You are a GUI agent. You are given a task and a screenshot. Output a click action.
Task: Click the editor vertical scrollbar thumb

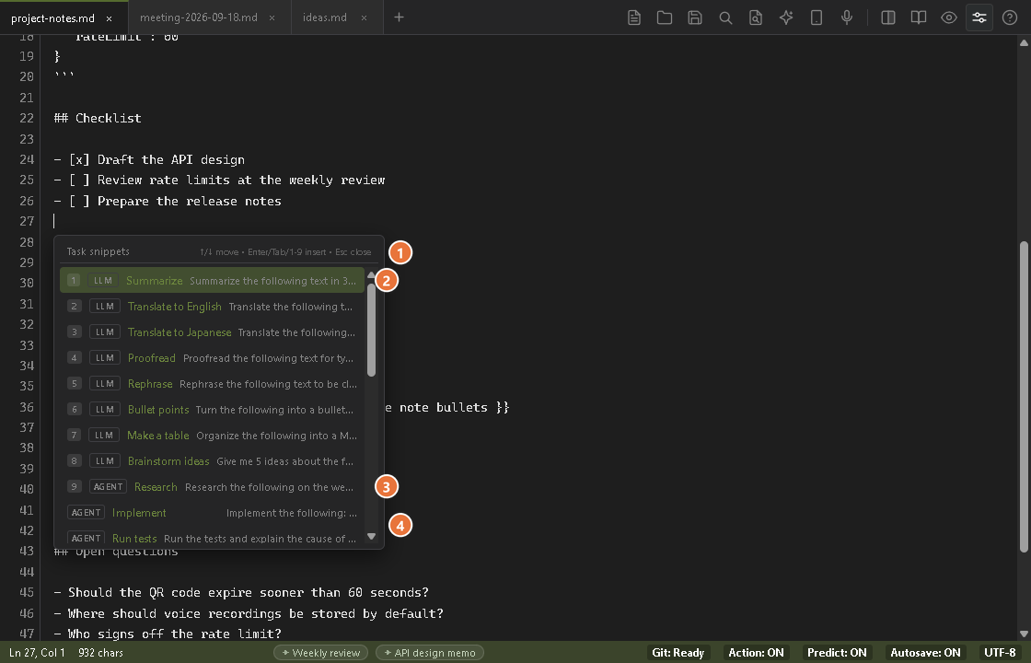(x=1023, y=397)
